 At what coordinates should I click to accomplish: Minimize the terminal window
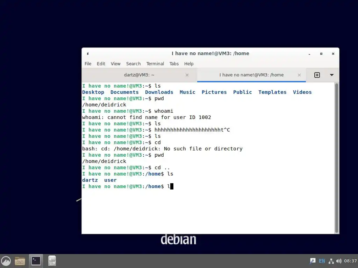(309, 54)
